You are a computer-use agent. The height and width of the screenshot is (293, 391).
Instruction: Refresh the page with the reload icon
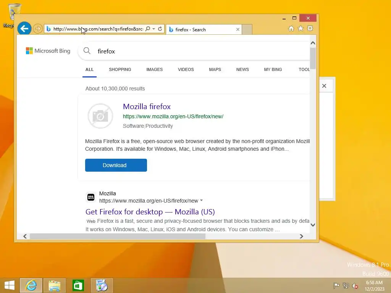[x=160, y=29]
